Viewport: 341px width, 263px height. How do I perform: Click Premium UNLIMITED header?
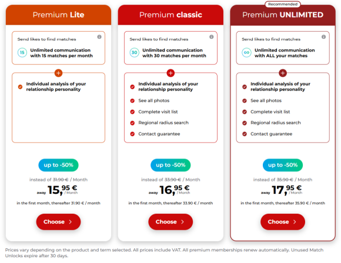point(283,15)
